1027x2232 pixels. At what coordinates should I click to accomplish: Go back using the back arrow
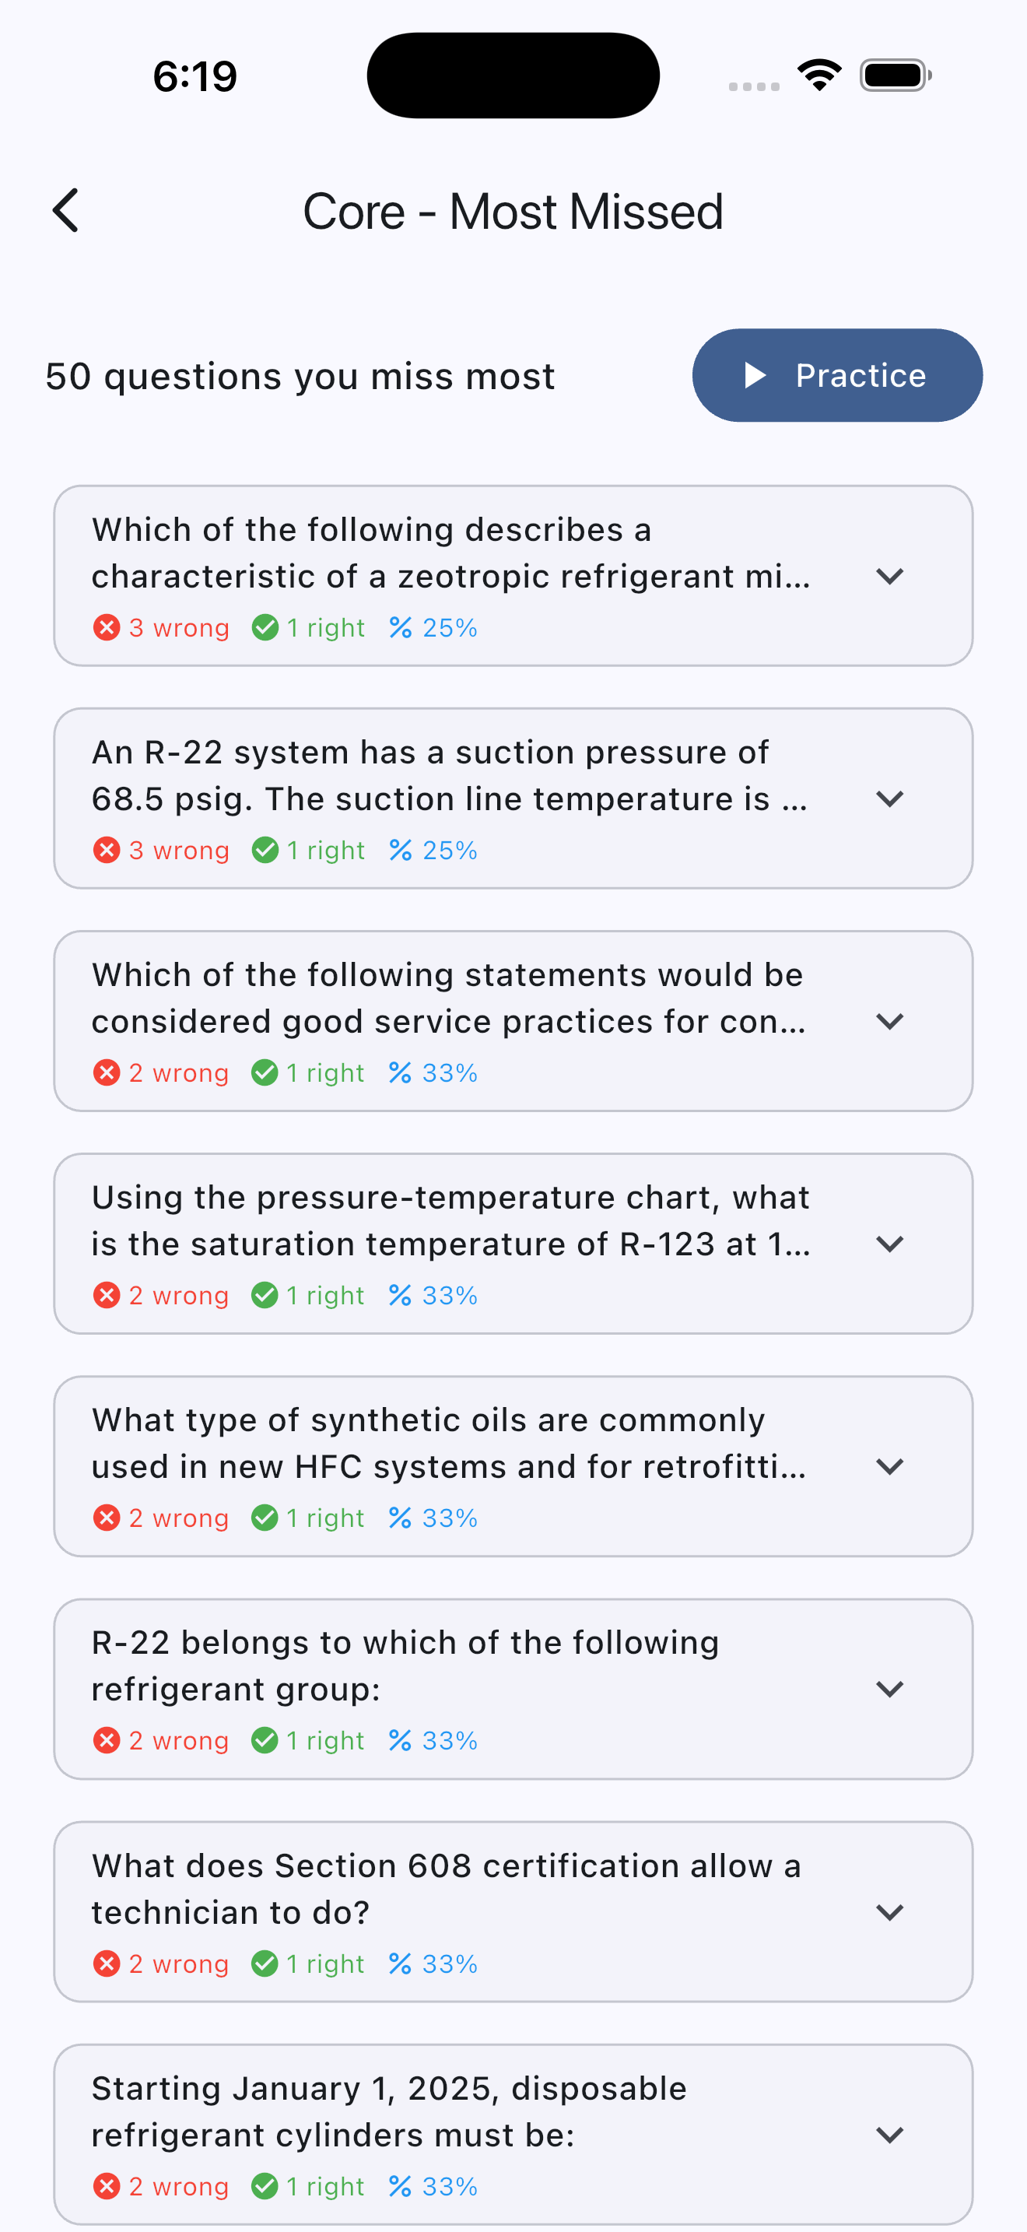tap(66, 211)
